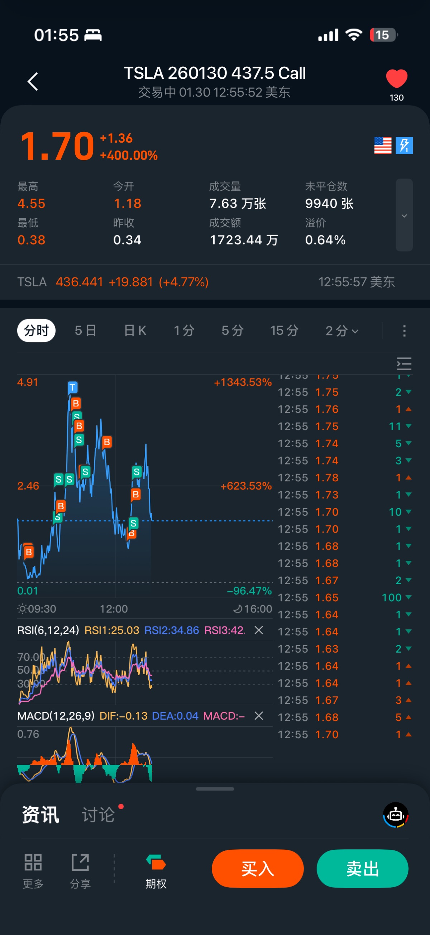The height and width of the screenshot is (935, 430).
Task: Tap the Wi-Fi icon in status bar
Action: click(354, 35)
